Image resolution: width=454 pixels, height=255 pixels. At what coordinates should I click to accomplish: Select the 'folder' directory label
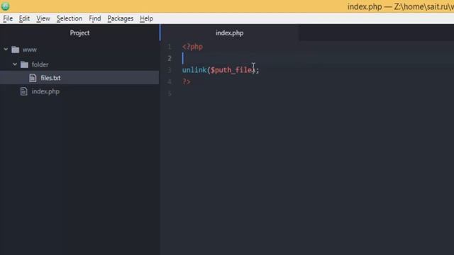click(x=40, y=64)
